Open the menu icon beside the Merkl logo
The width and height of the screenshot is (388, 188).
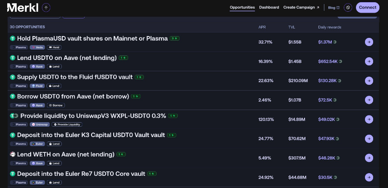coord(46,7)
